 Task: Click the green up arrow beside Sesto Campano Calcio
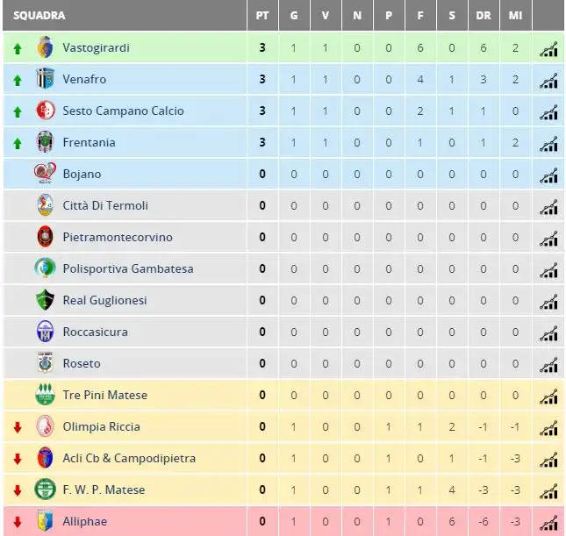click(x=18, y=112)
